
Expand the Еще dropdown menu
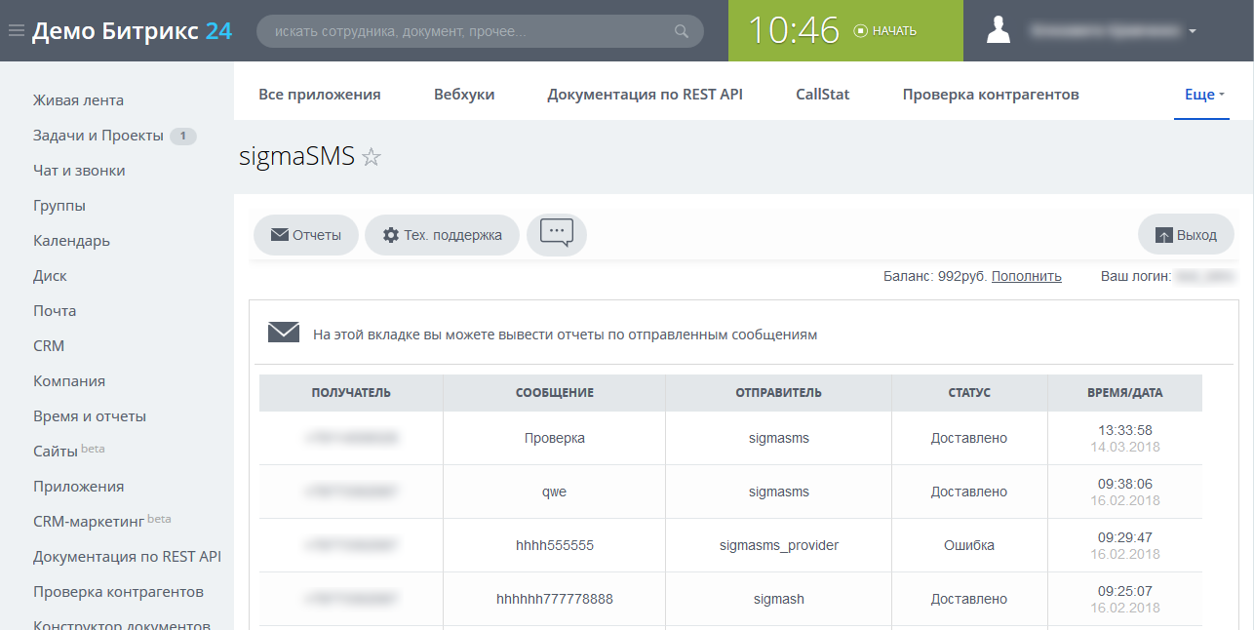[x=1205, y=95]
